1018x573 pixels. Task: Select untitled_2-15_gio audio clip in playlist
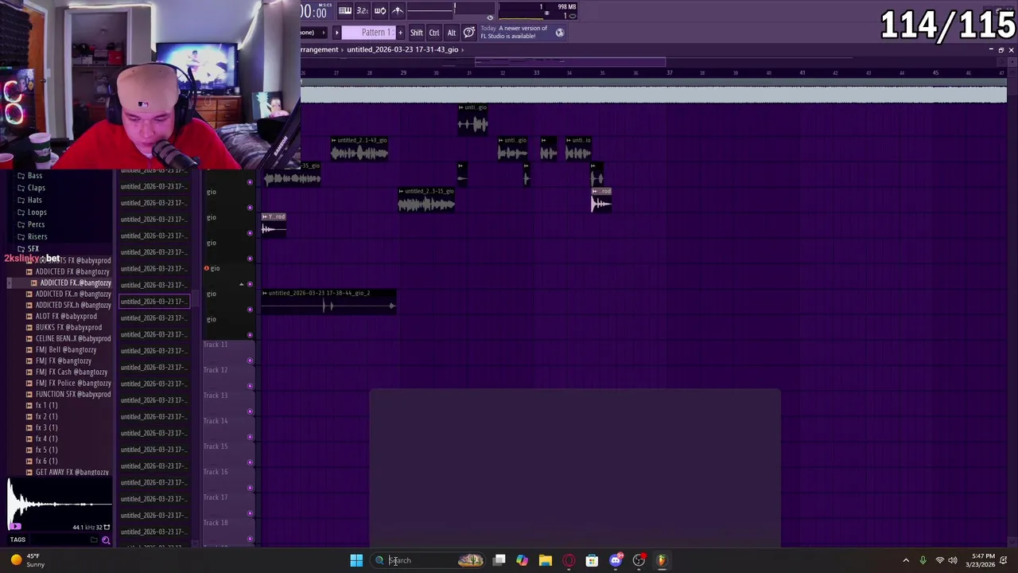click(426, 200)
